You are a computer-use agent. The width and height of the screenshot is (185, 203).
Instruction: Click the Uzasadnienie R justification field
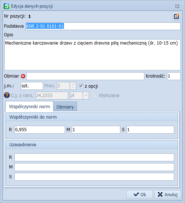tap(94, 157)
